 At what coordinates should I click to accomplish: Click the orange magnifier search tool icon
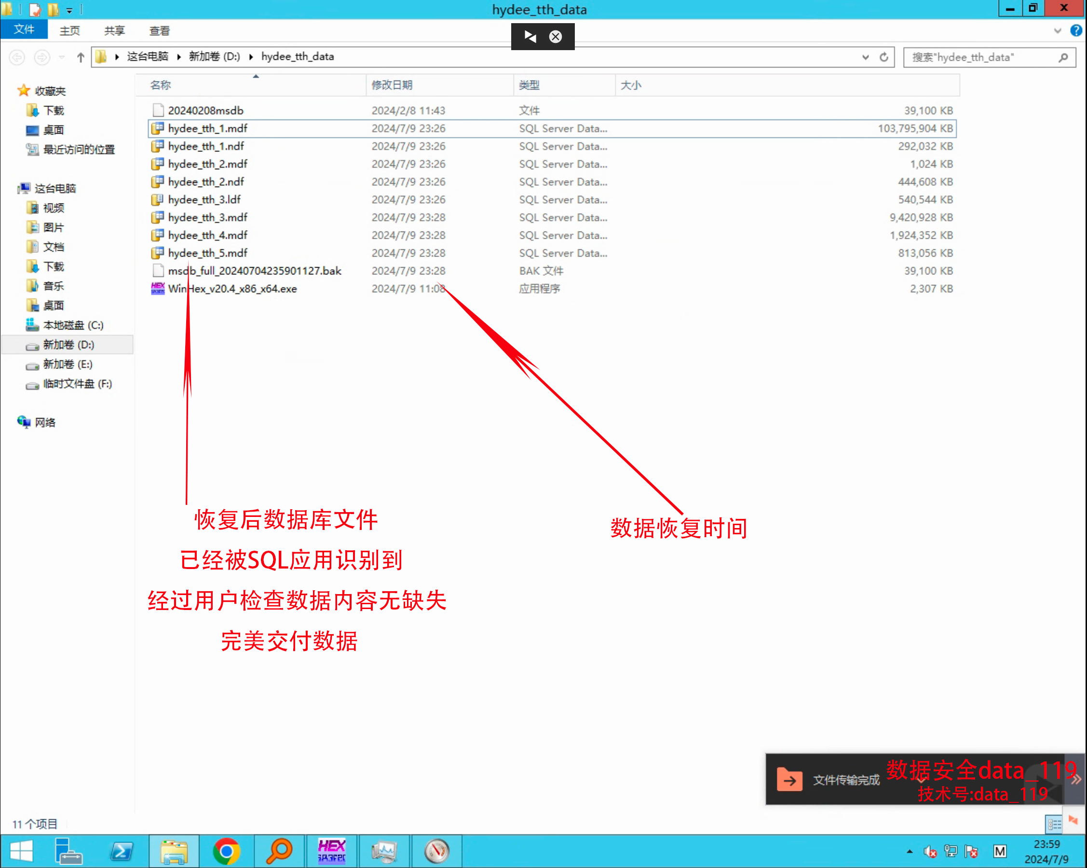pos(279,852)
